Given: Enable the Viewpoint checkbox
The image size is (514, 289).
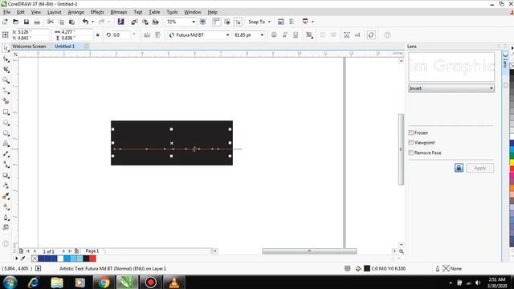Looking at the screenshot, I should [x=410, y=143].
